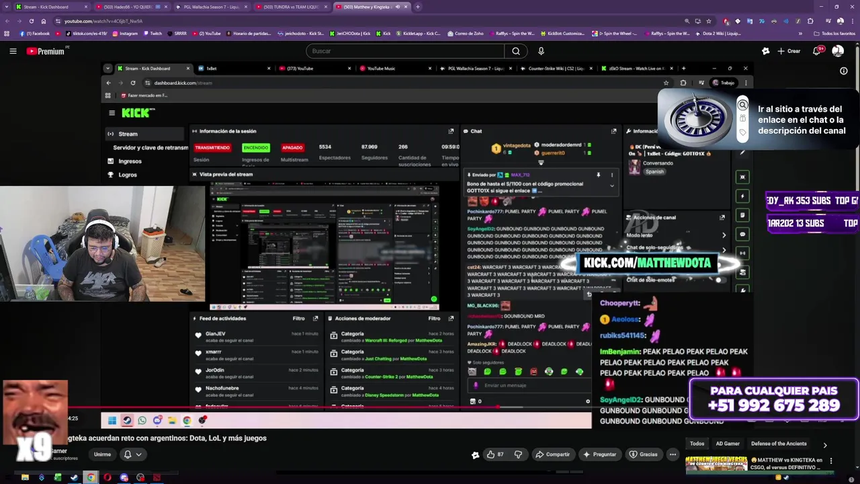Select the Defense of the Ancients chip

(x=779, y=444)
